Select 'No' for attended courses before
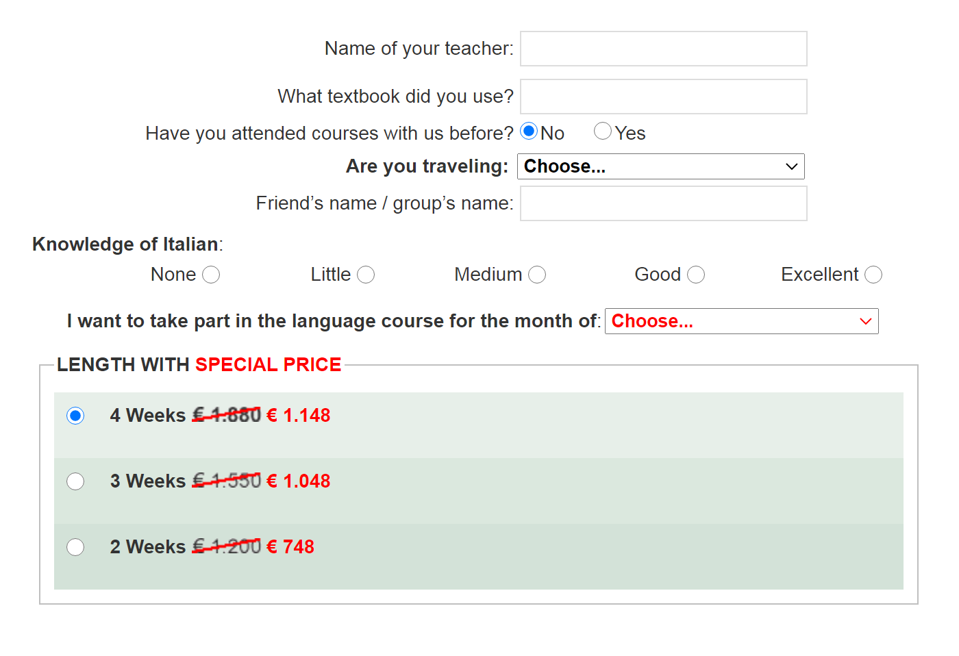The height and width of the screenshot is (656, 959). 529,131
